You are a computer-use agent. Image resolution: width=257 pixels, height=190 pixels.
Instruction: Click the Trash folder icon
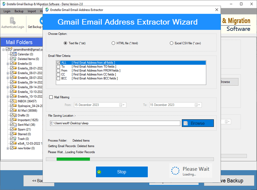click(x=15, y=139)
